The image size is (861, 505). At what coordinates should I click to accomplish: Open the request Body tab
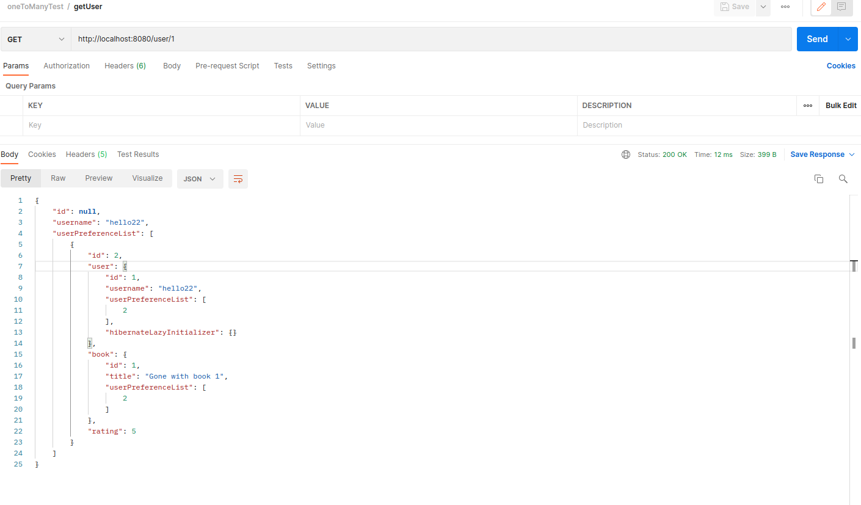[172, 66]
